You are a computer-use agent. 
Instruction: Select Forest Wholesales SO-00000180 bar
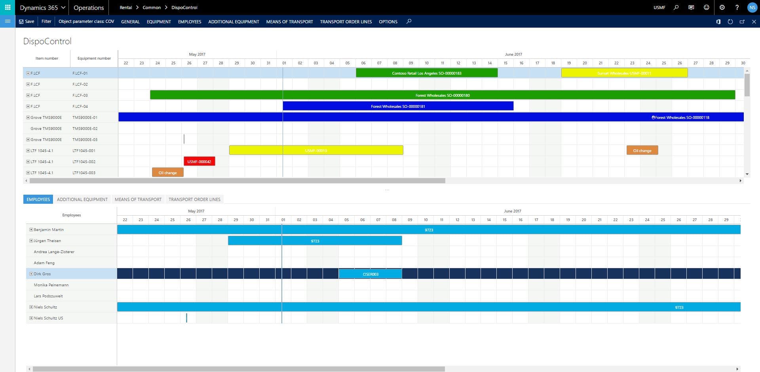tap(443, 95)
